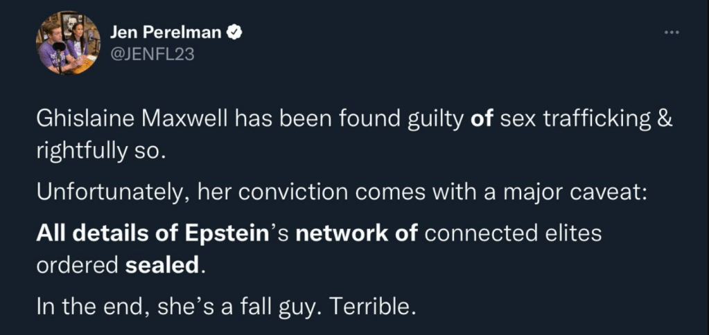Click the bold word "of" before "sex trafficking"
Screen dimensions: 709x335
point(481,120)
